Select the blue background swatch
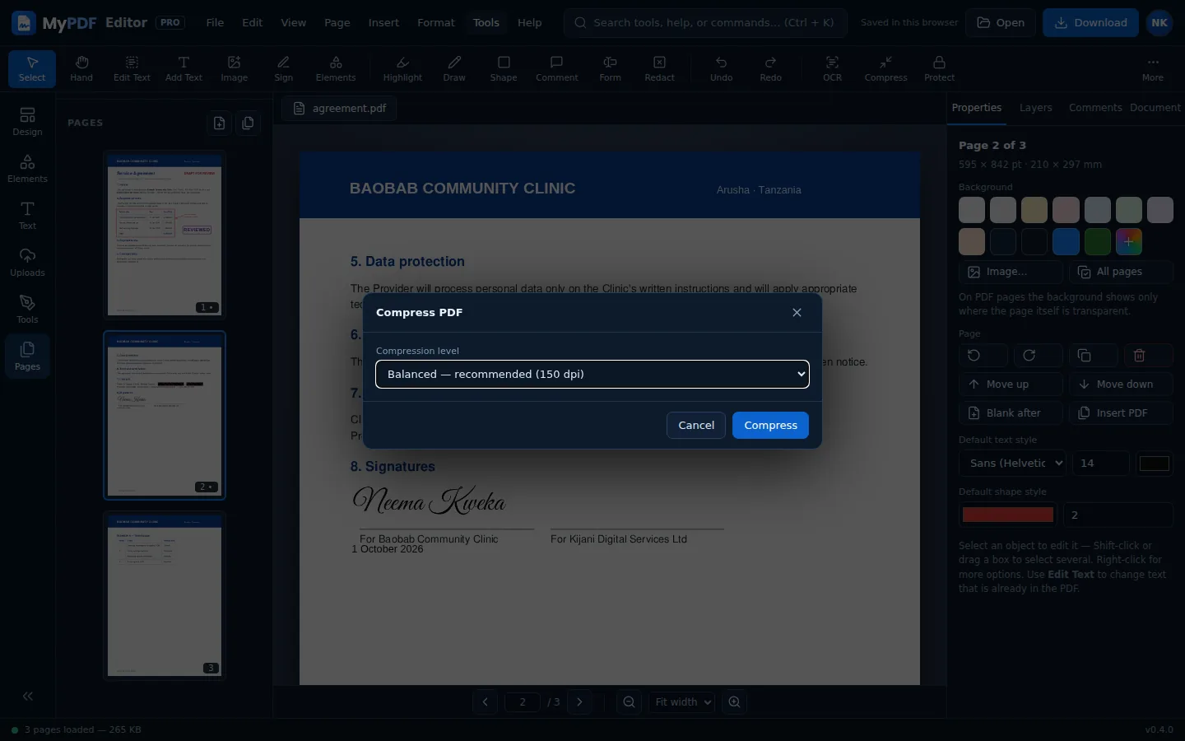Viewport: 1185px width, 741px height. [1066, 241]
